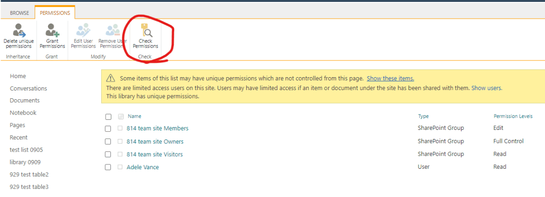Click the Check Permissions key icon

(x=146, y=31)
